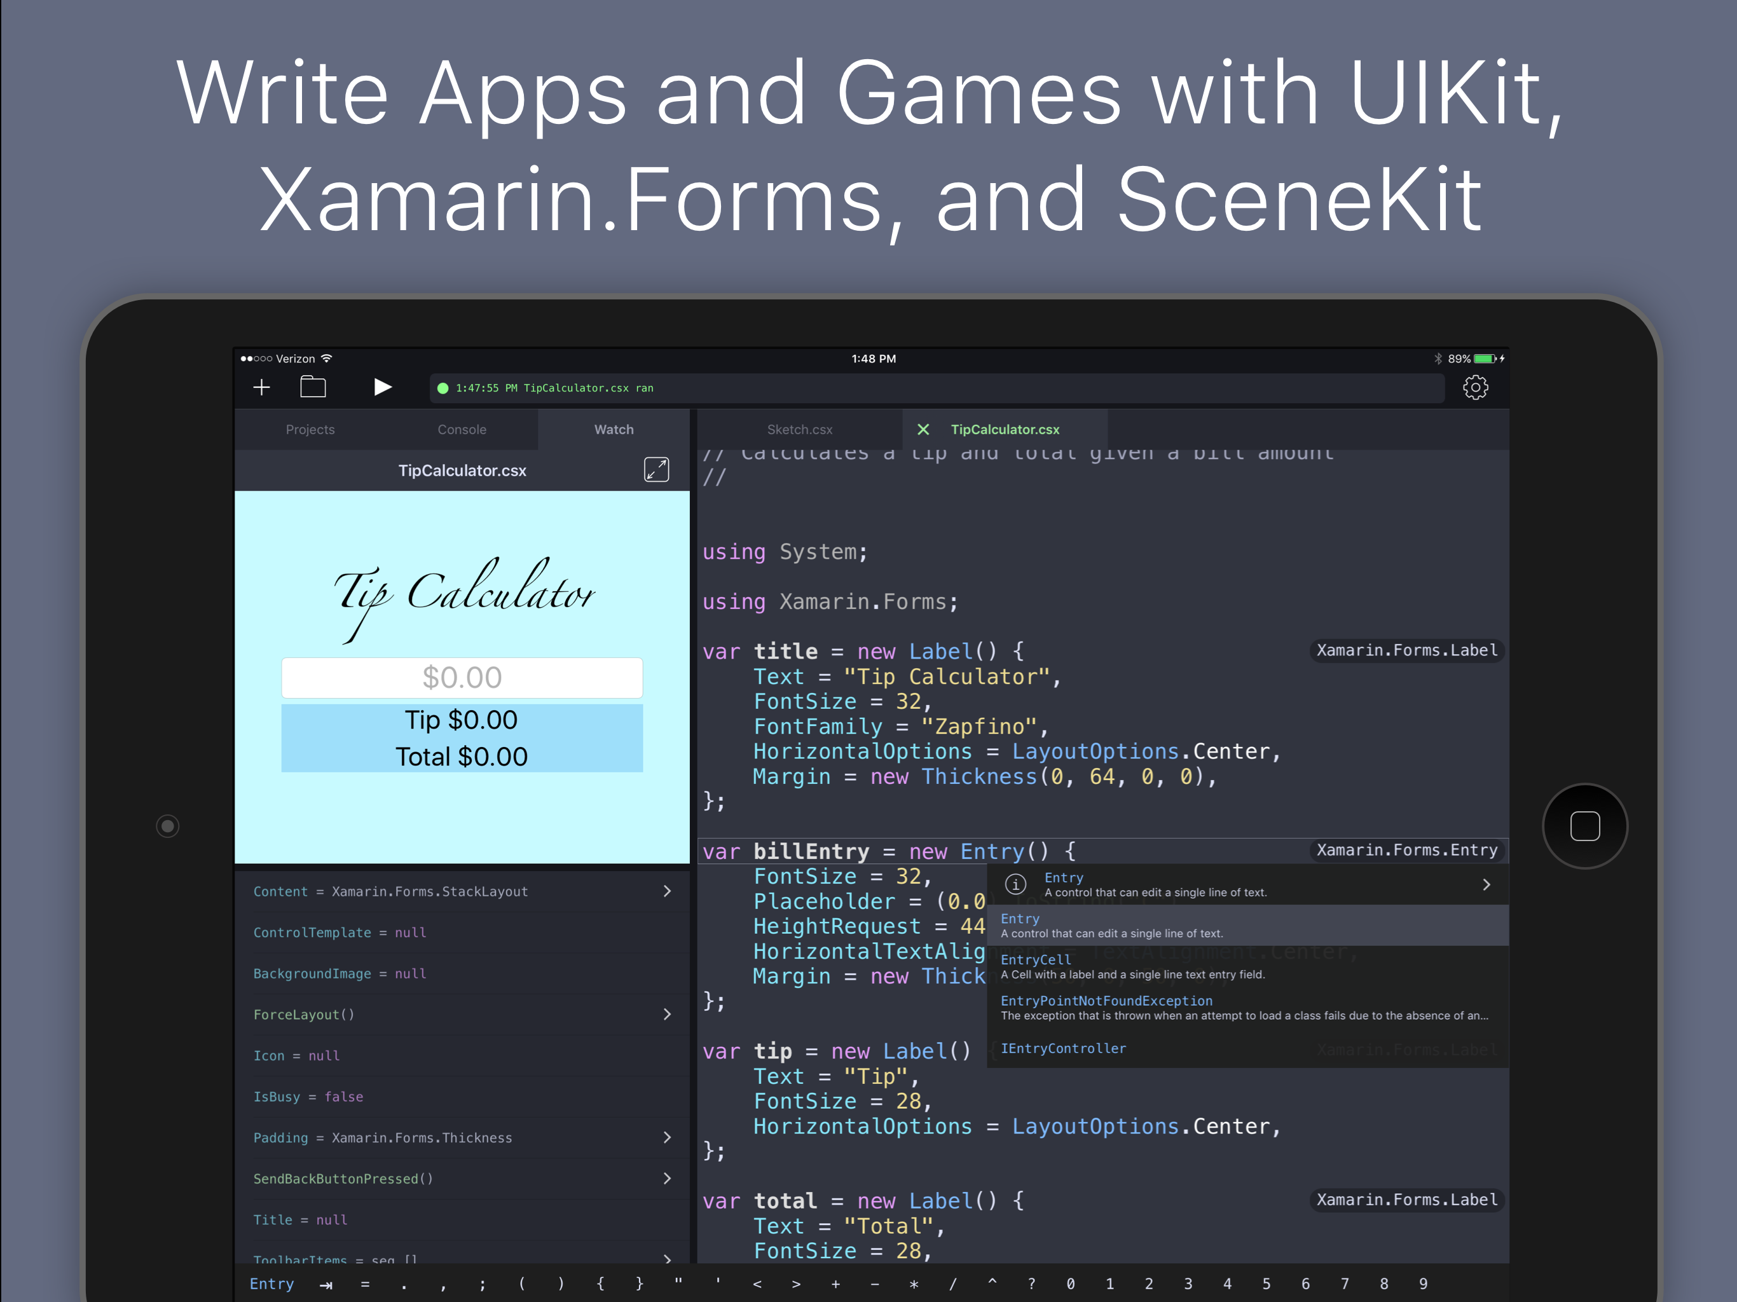Viewport: 1737px width, 1302px height.
Task: Tap the number 5 key
Action: [1267, 1285]
